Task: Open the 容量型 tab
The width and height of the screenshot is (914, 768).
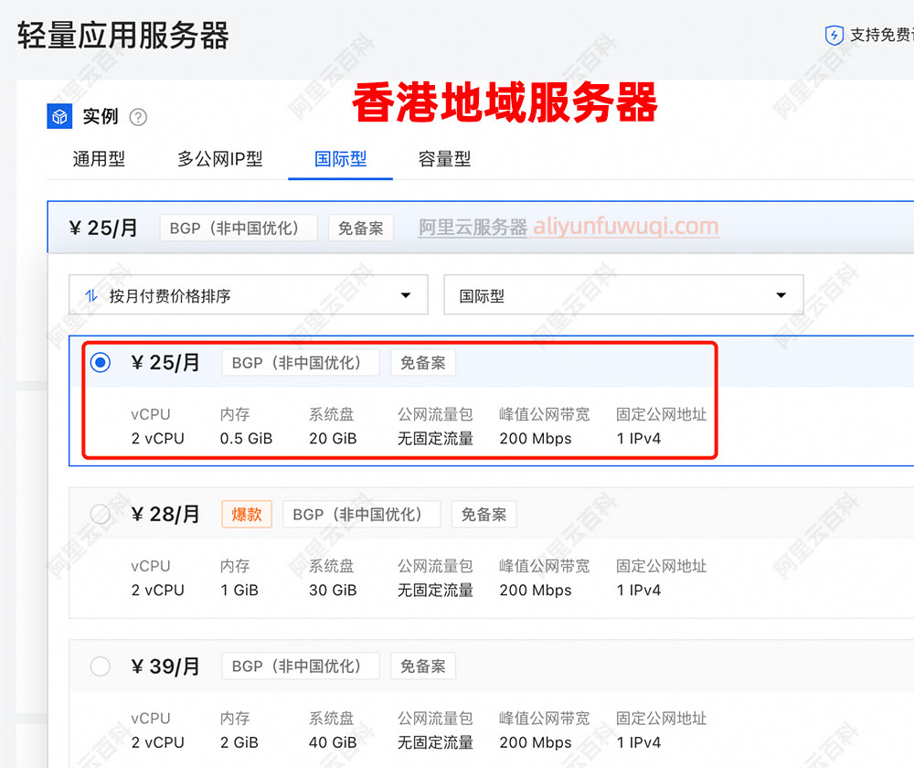Action: pyautogui.click(x=444, y=158)
